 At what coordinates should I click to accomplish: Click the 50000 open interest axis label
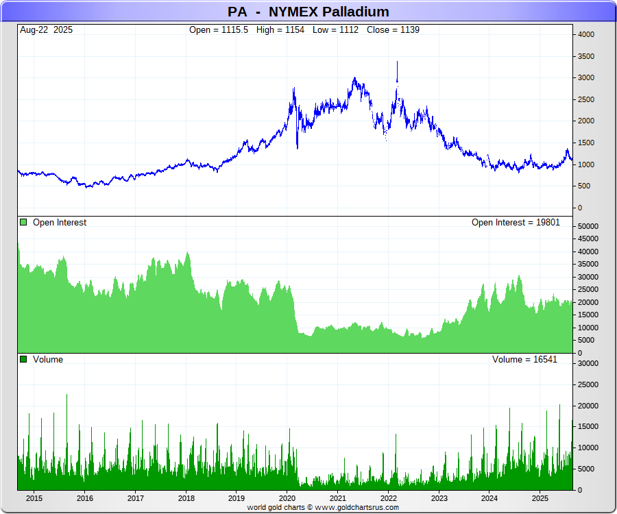coord(588,226)
